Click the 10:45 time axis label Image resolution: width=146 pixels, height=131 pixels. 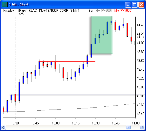point(116,123)
